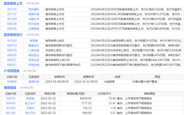This screenshot has height=115, width=184.
Task: Click the 占总股本% column header
Action: coord(104,94)
